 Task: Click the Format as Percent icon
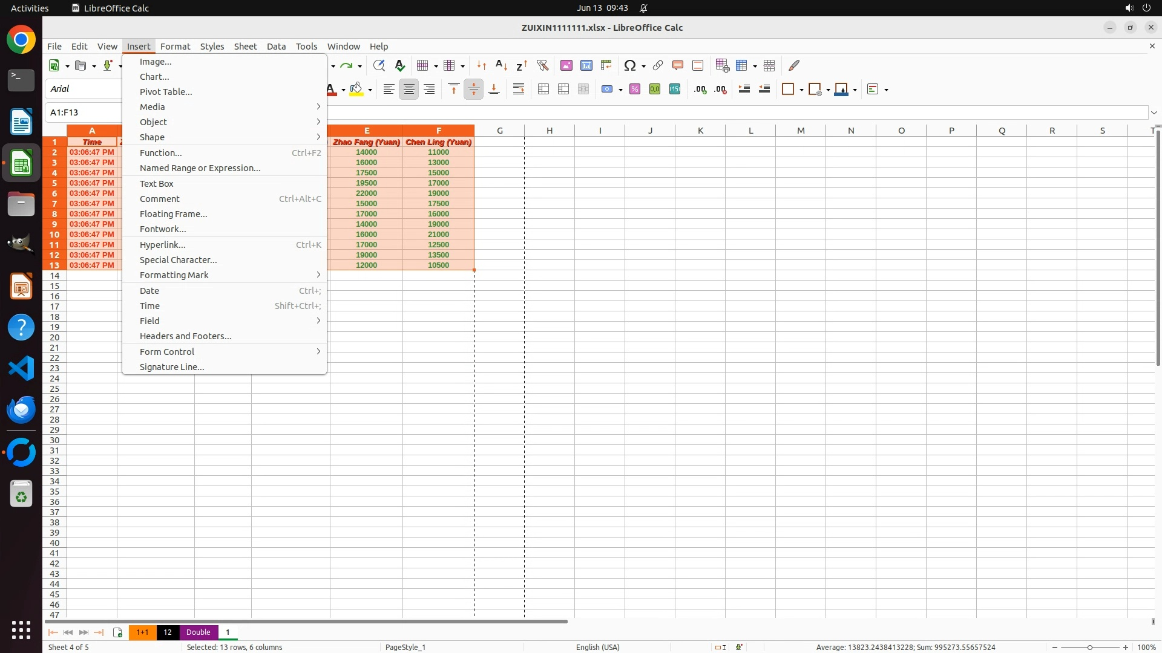(635, 89)
